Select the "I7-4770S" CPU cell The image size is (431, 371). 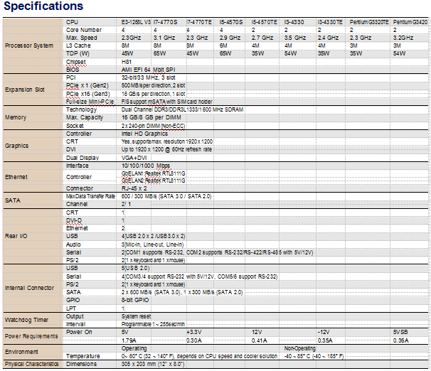click(x=166, y=22)
